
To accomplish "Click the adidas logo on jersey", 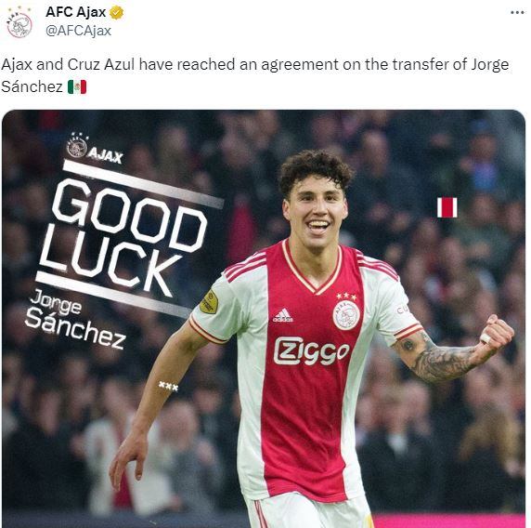I will (283, 315).
